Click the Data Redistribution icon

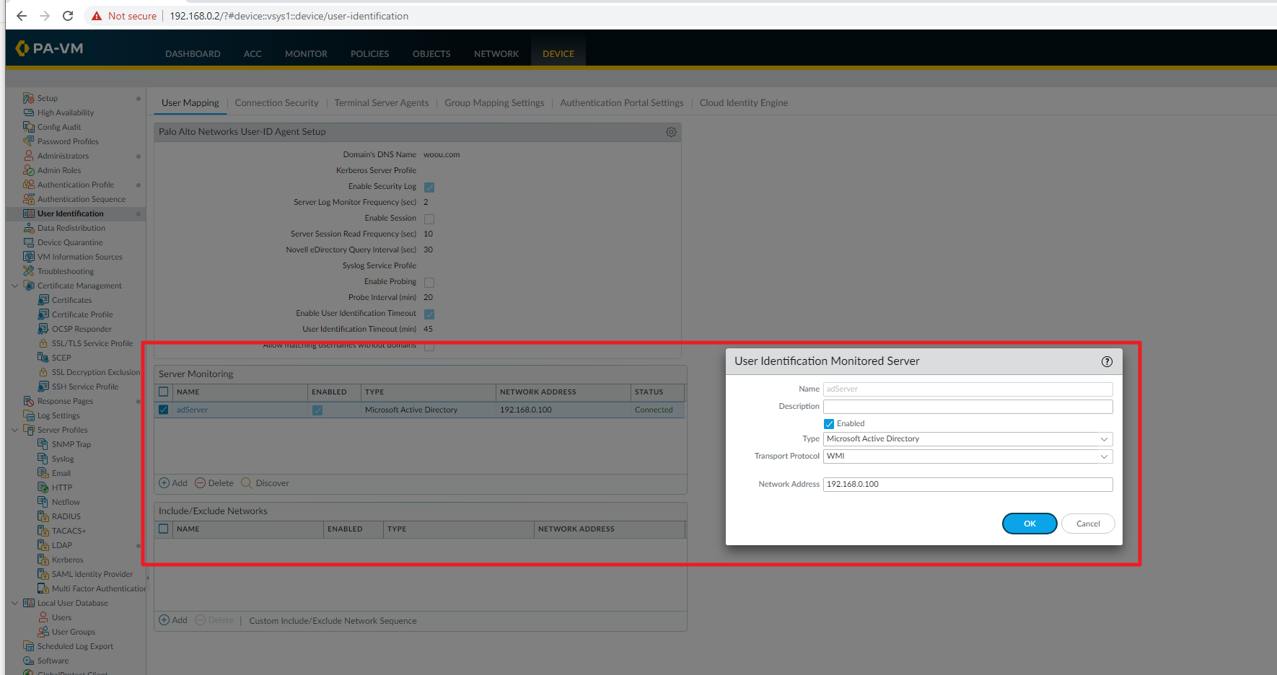29,228
